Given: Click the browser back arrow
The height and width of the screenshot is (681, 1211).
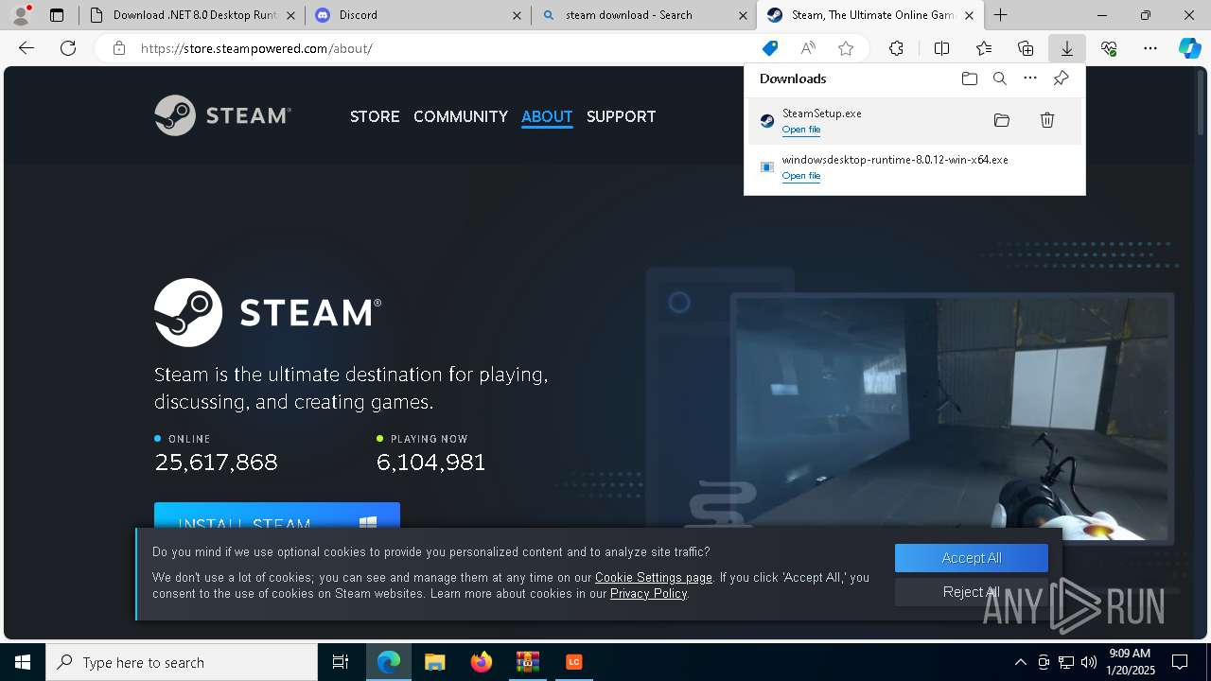Looking at the screenshot, I should [x=26, y=48].
